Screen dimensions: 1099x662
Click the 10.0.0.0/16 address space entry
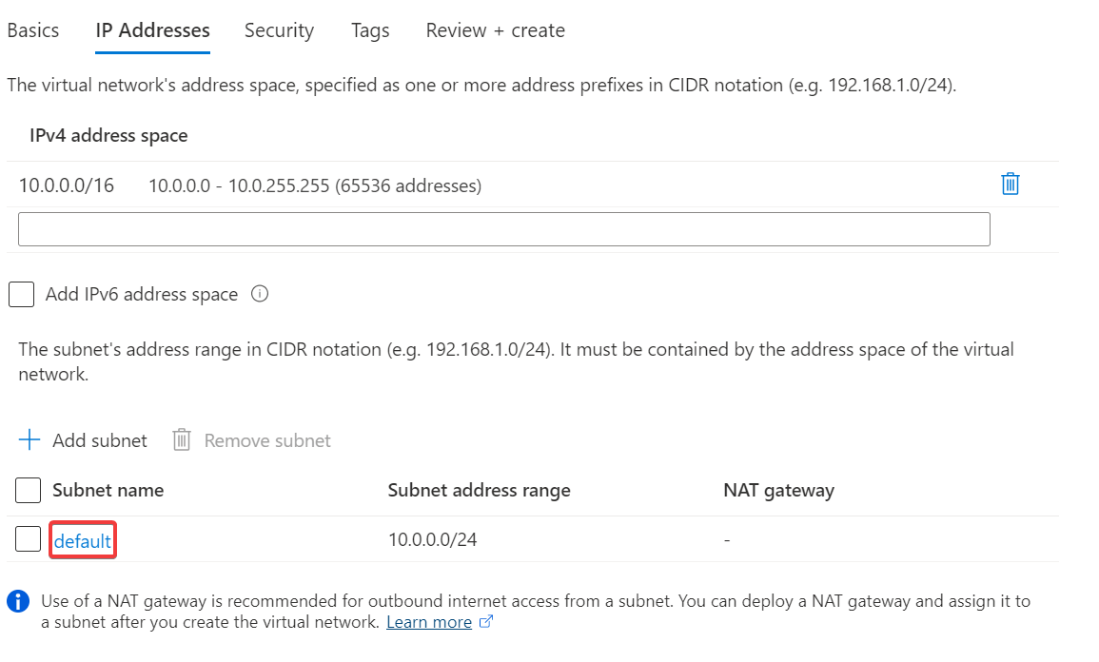[67, 185]
